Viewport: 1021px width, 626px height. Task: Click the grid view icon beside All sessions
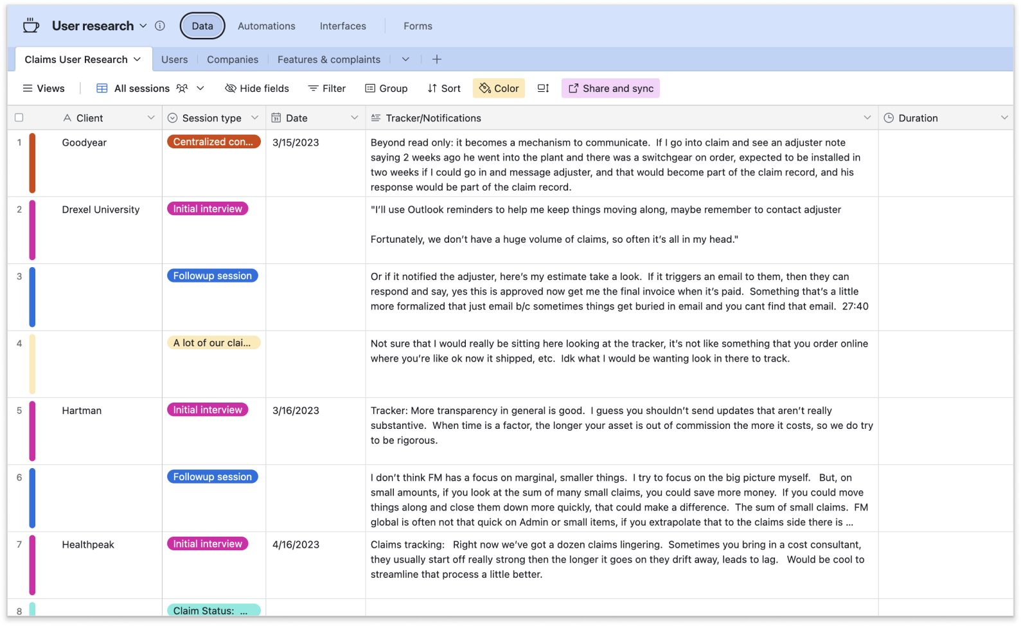pos(102,88)
